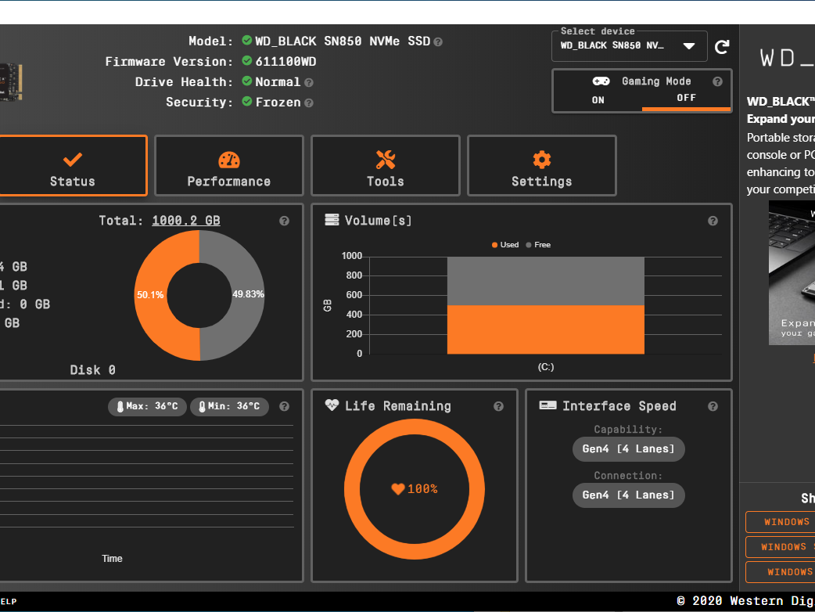The image size is (815, 612).
Task: Open the Settings tab
Action: pyautogui.click(x=541, y=166)
